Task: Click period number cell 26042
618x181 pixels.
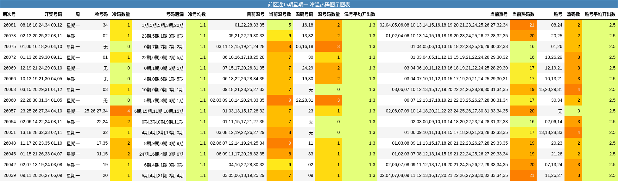Action: tap(9, 165)
